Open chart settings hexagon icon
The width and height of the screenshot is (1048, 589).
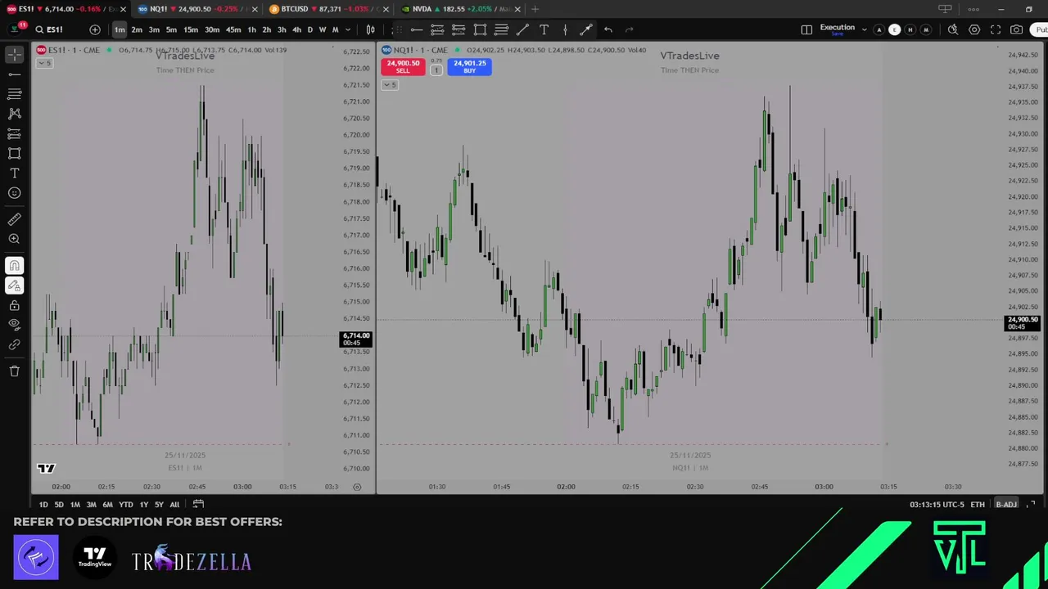[x=974, y=29]
